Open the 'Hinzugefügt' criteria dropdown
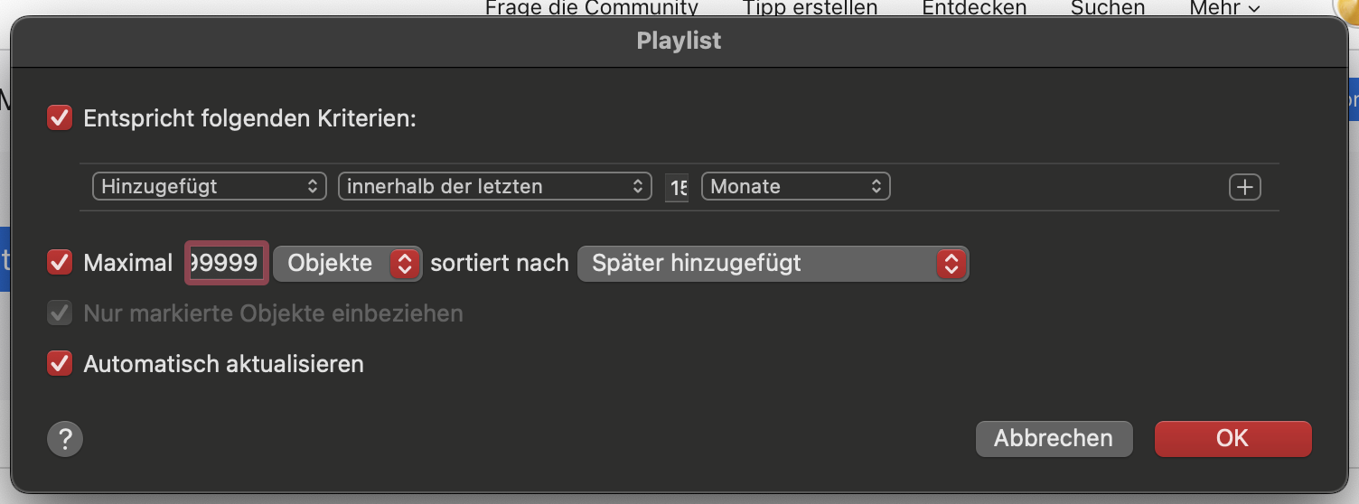This screenshot has width=1359, height=504. point(209,187)
